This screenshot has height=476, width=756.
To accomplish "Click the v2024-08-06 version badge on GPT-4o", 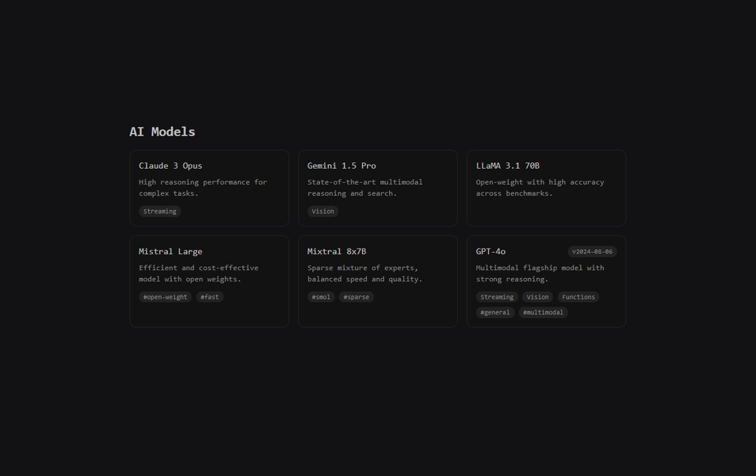I will [x=592, y=252].
